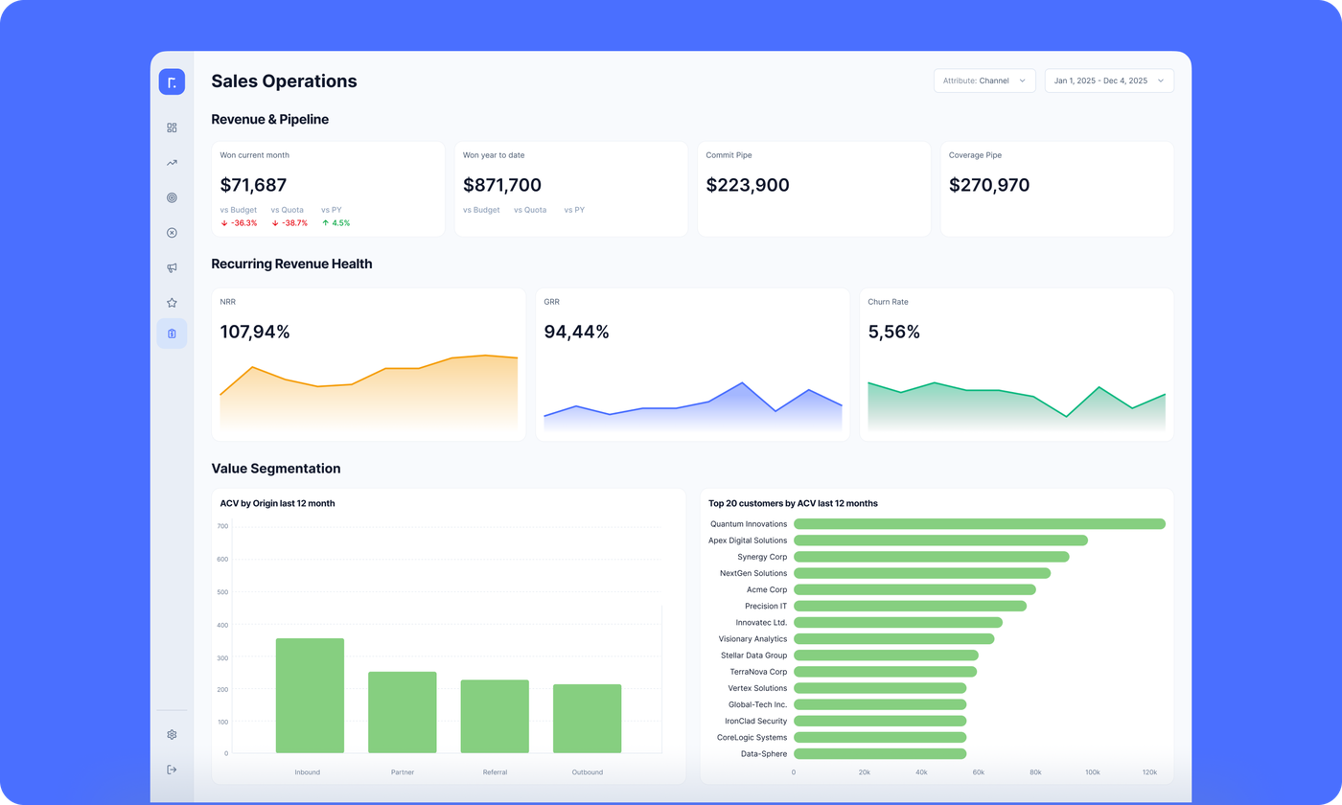Open the target goals sidebar icon
Viewport: 1342px width, 805px height.
(172, 197)
